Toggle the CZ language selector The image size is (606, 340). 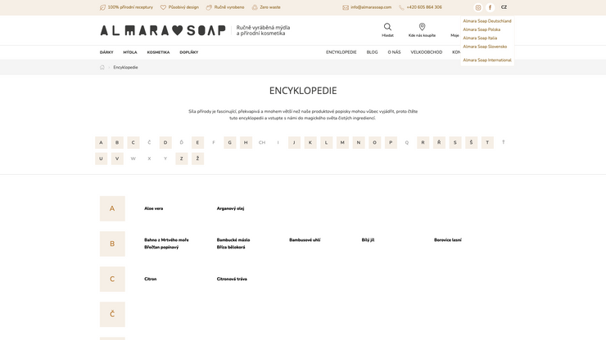click(x=504, y=7)
